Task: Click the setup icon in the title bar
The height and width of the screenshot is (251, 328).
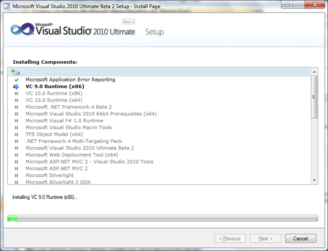Action: [7, 6]
